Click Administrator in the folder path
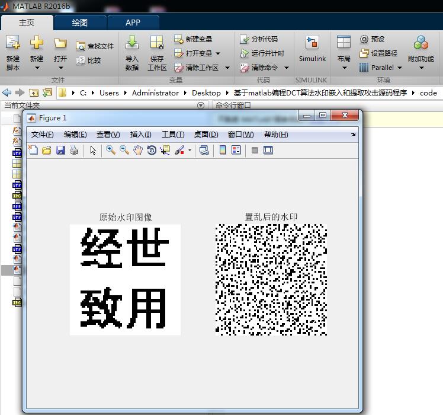 click(x=155, y=93)
